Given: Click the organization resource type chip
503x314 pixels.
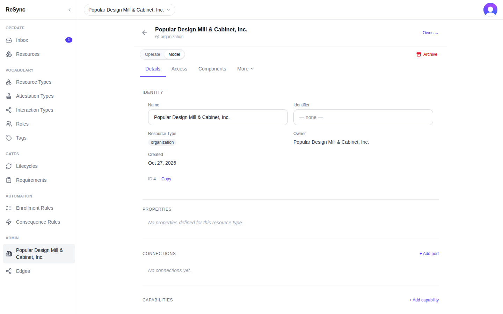Looking at the screenshot, I should tap(162, 142).
